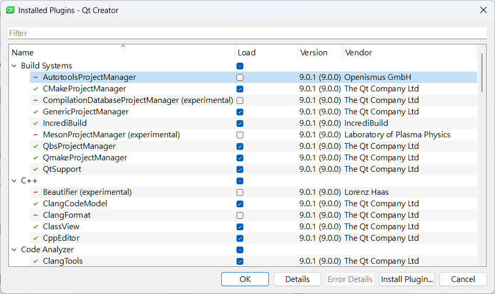Click the Qt Creator logo in title bar
Screen dimensions: 495x294
10,10
